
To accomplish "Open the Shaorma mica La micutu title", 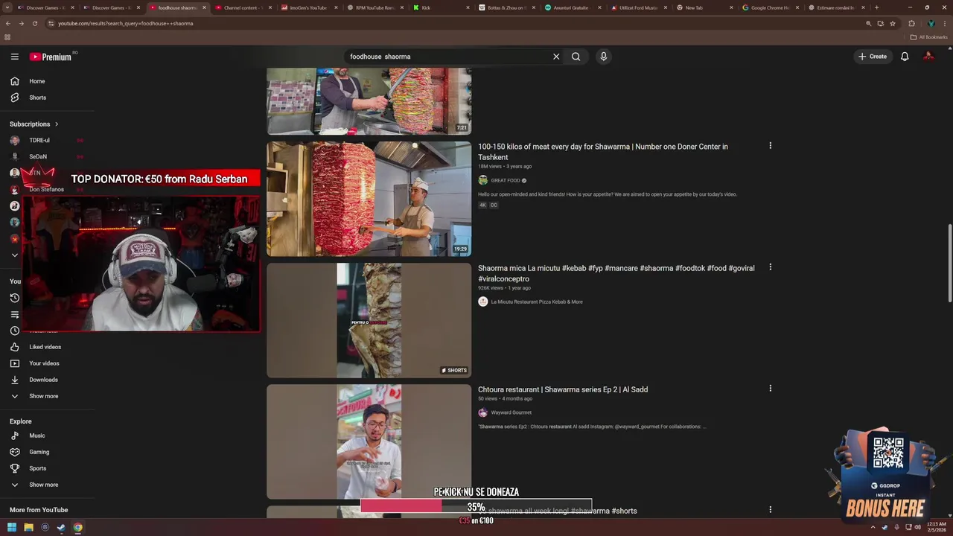I will pyautogui.click(x=616, y=273).
